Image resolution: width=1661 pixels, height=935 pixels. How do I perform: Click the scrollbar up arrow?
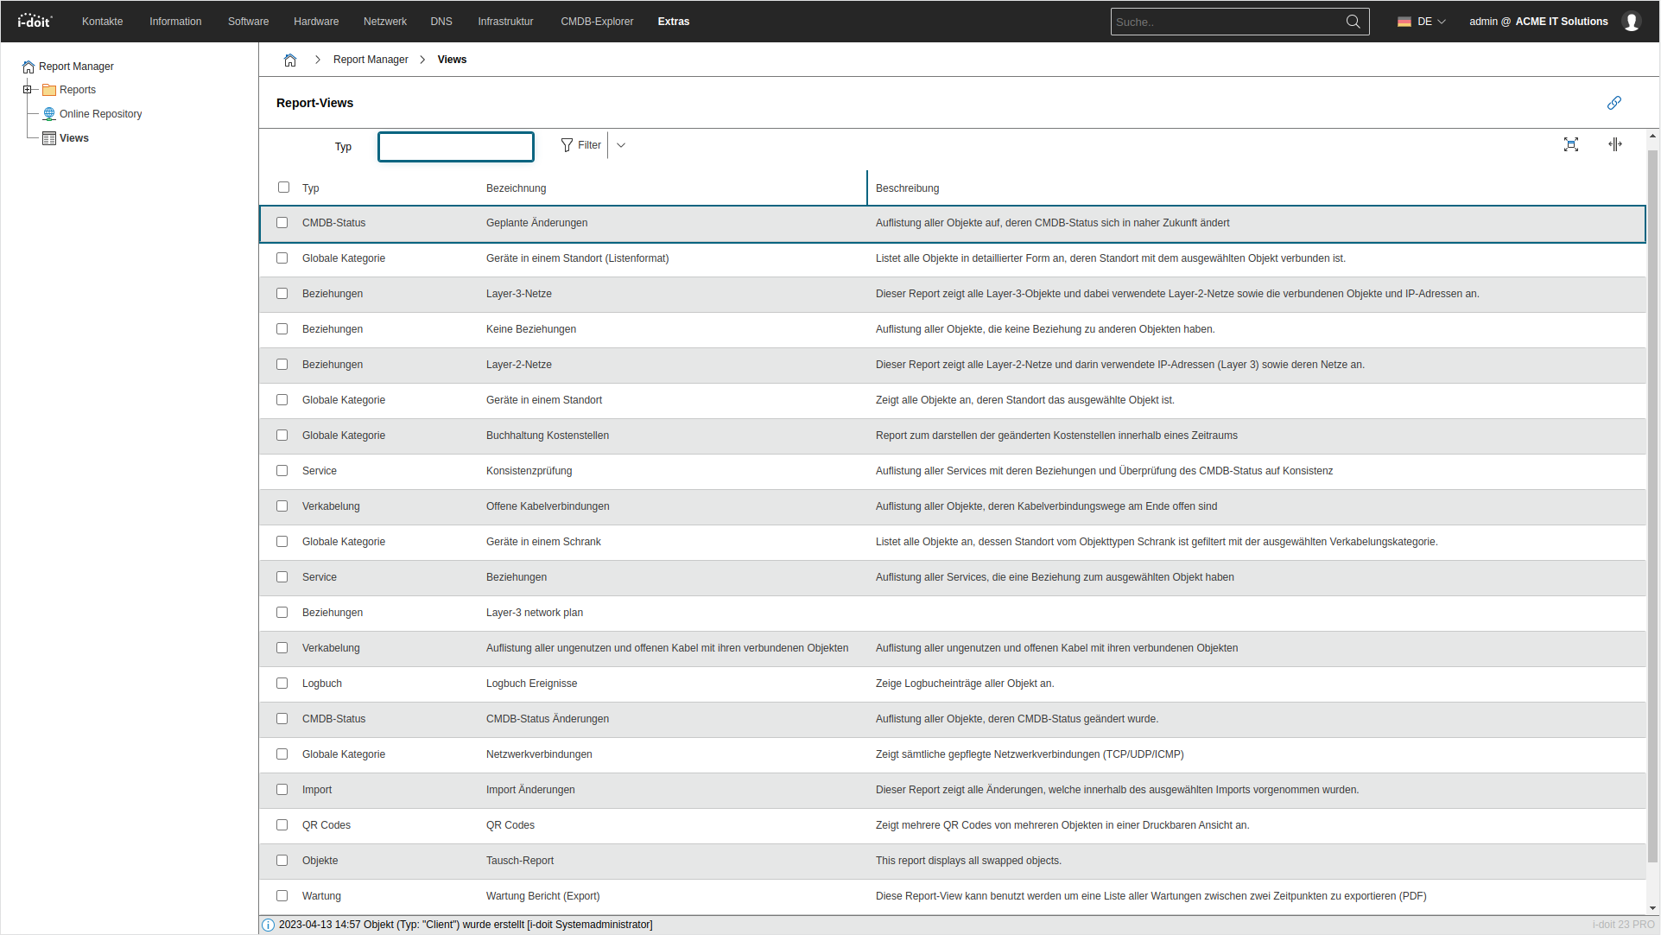coord(1652,136)
